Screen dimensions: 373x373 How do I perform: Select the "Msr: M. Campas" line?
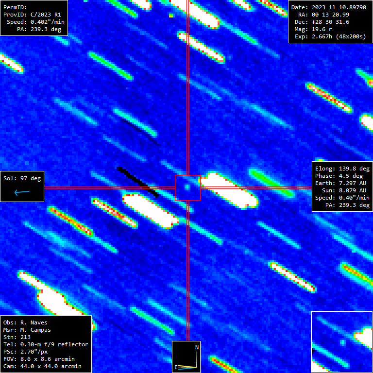pyautogui.click(x=27, y=330)
